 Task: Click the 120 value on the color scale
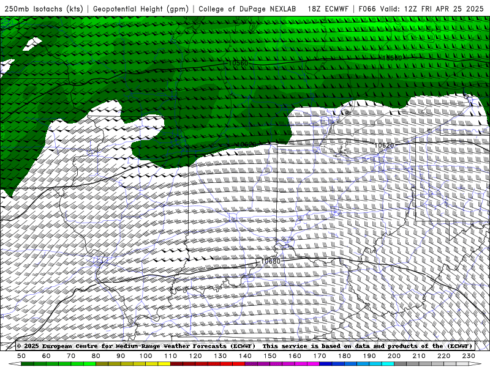(195, 356)
